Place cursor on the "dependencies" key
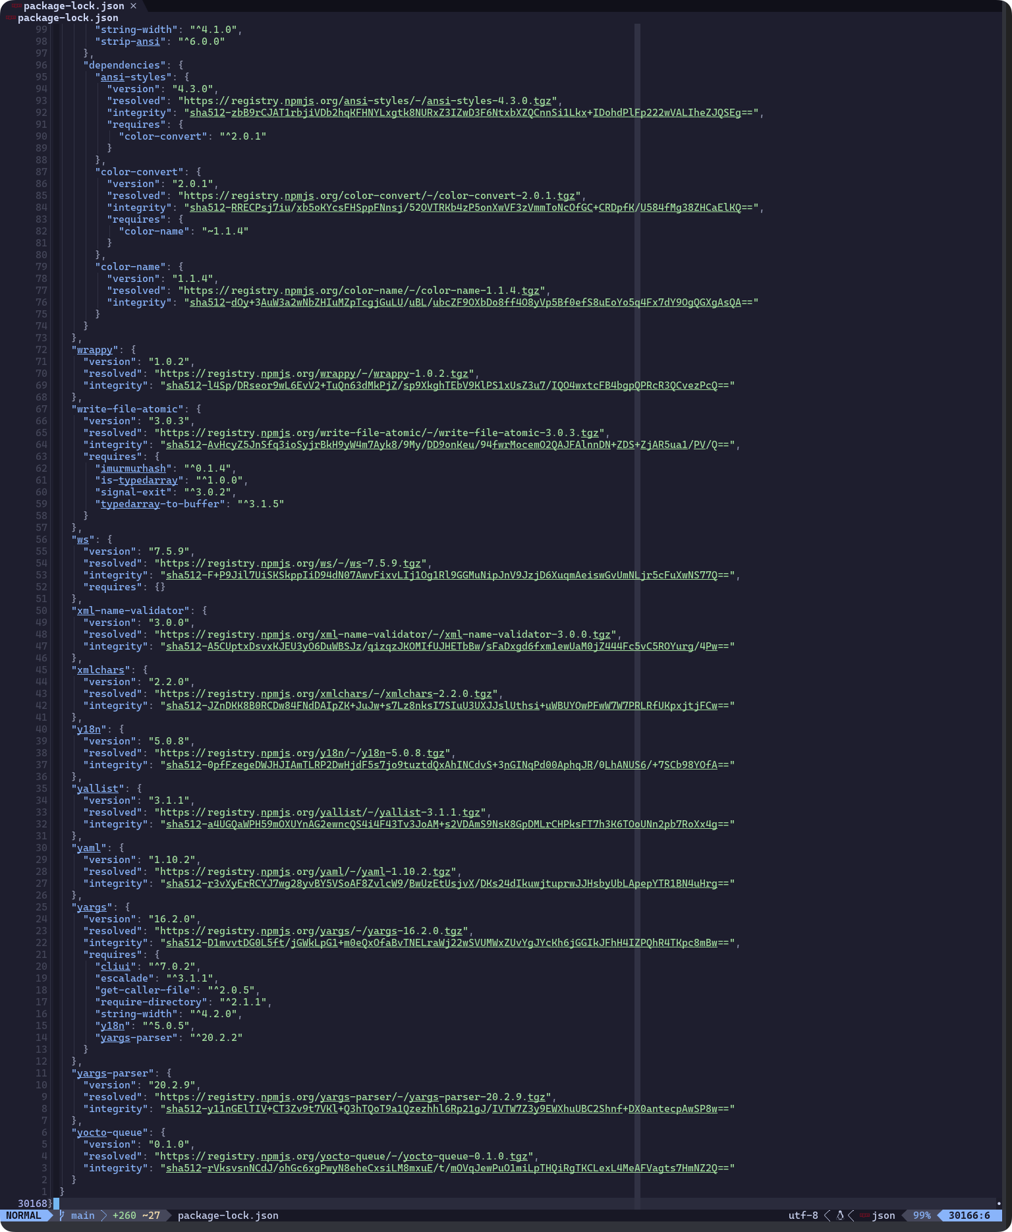The height and width of the screenshot is (1232, 1012). (124, 65)
